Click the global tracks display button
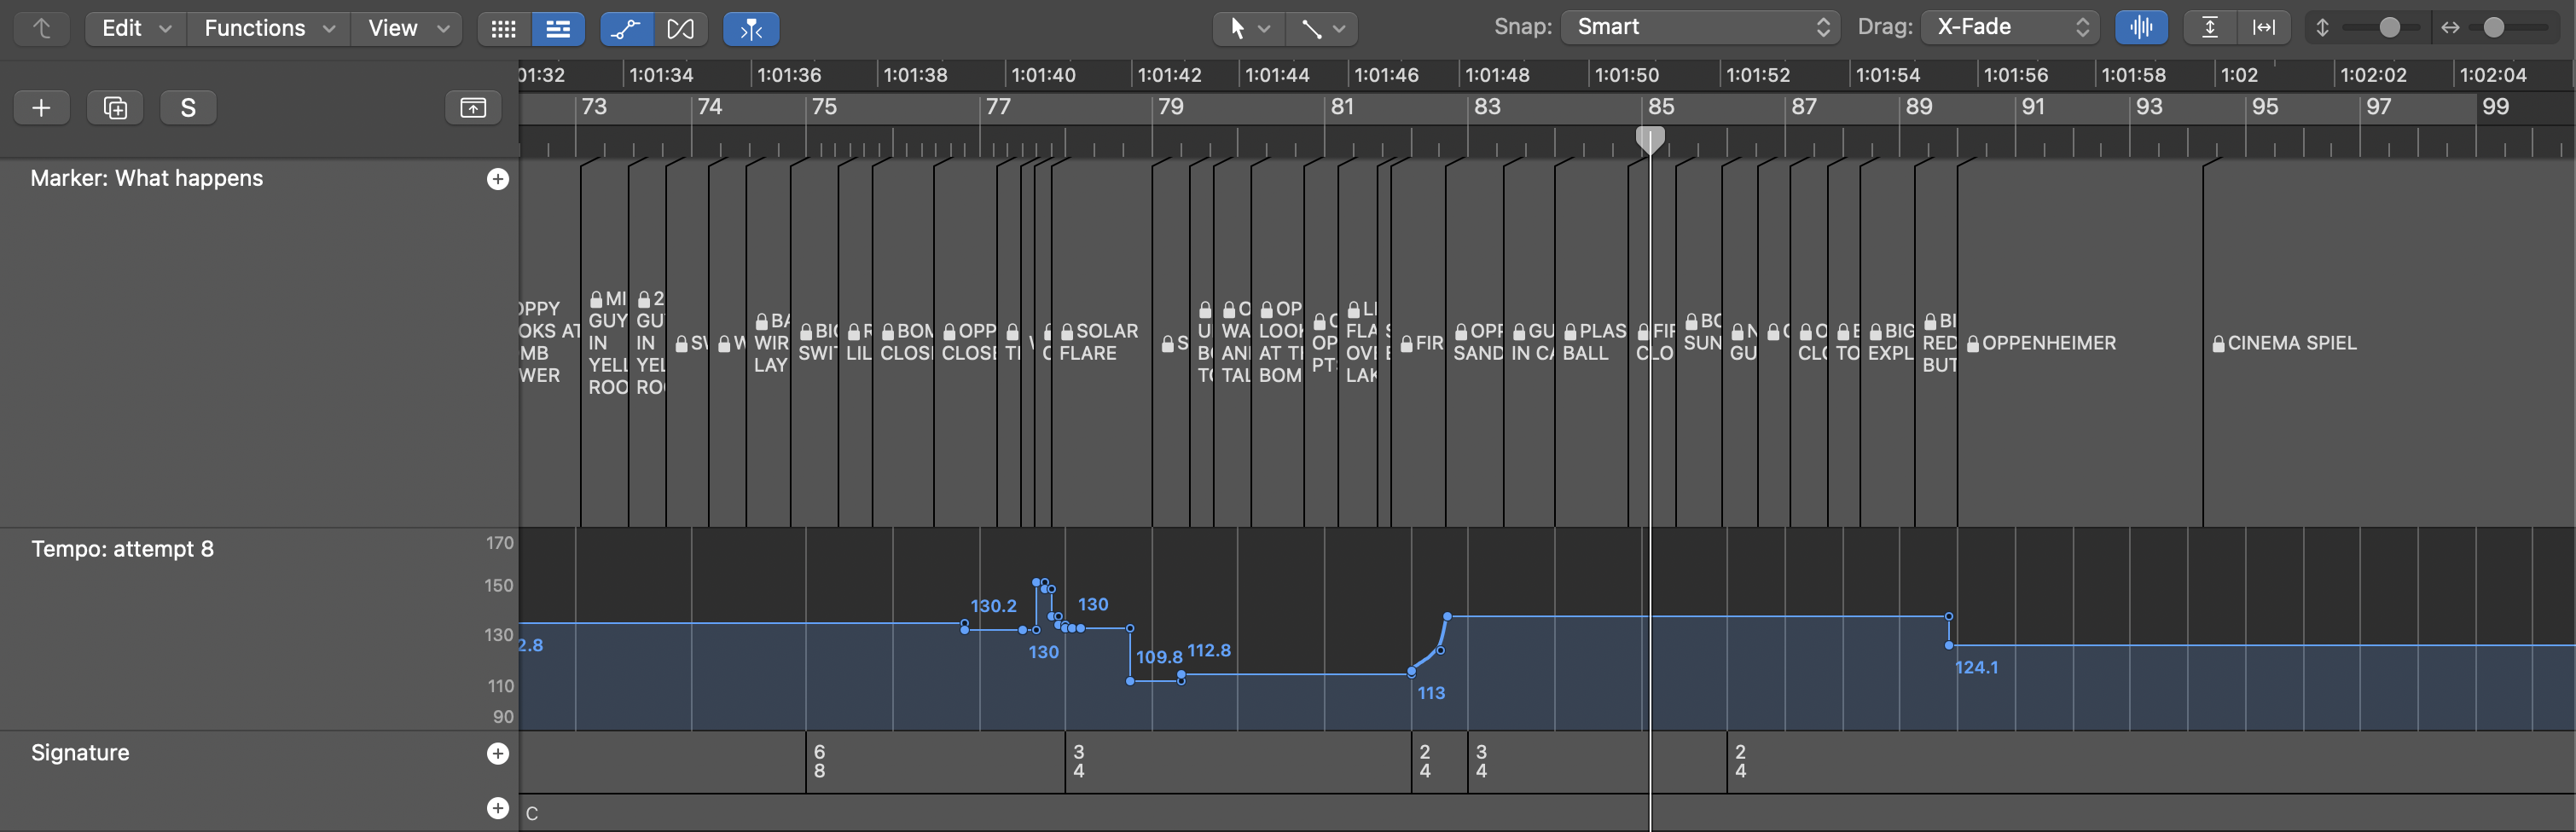The width and height of the screenshot is (2576, 832). (x=473, y=108)
